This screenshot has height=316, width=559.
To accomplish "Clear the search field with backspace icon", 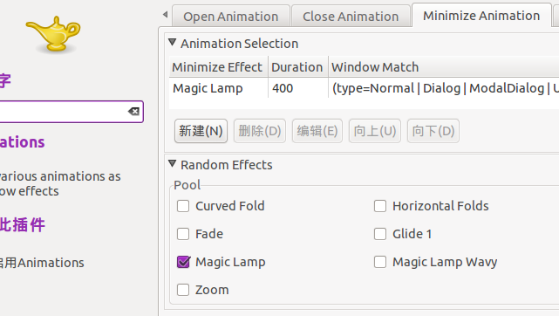I will (x=133, y=112).
